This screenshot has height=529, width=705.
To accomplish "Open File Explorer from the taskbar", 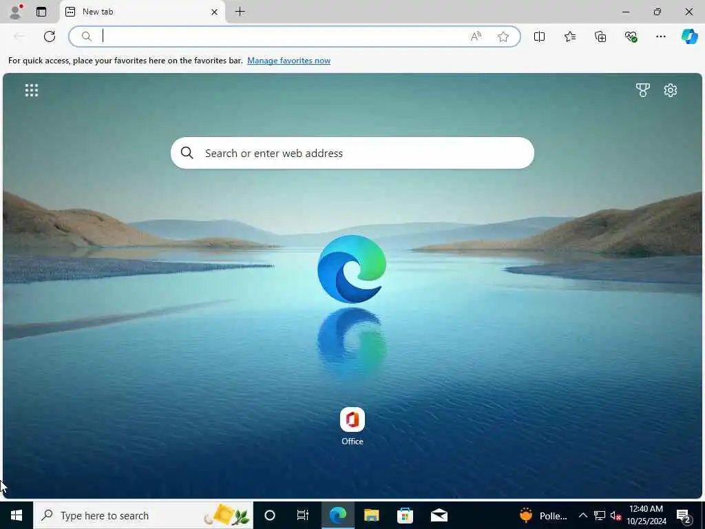I will click(x=371, y=515).
